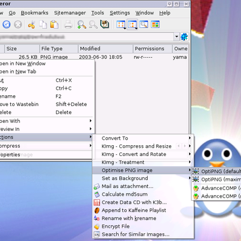Select highlighted Optimise PNG image entry
This screenshot has height=241, width=241.
[x=143, y=171]
